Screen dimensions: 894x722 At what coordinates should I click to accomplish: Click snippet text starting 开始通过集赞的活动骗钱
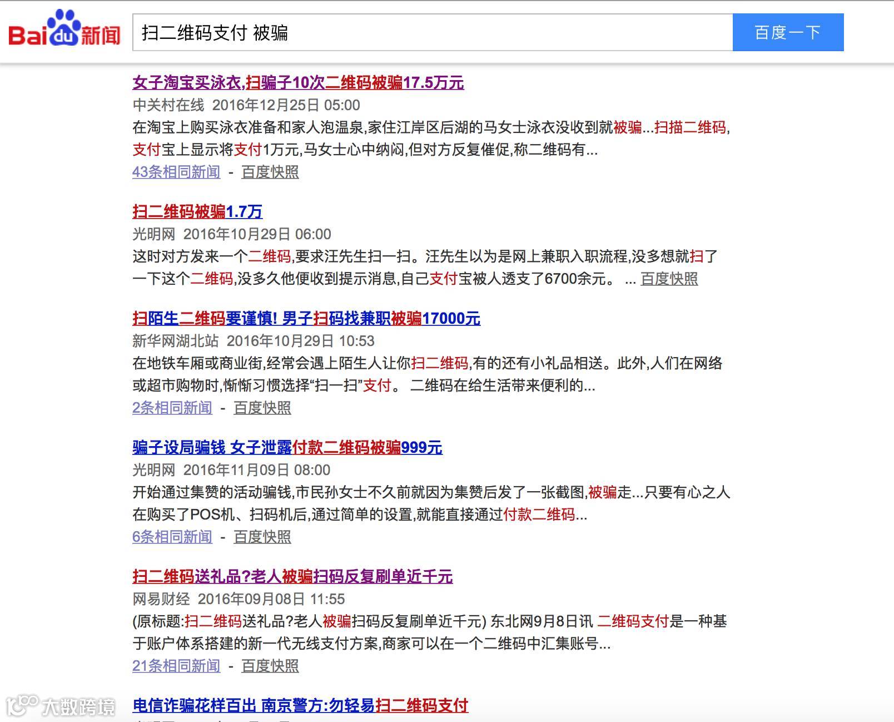(x=431, y=503)
